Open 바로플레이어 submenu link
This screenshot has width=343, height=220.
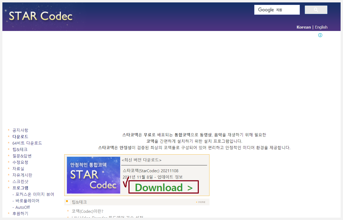click(27, 201)
